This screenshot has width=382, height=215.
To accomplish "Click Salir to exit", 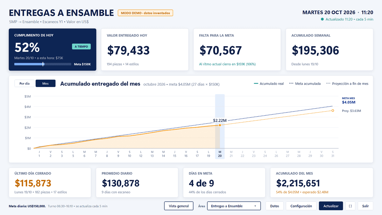I will [x=365, y=206].
